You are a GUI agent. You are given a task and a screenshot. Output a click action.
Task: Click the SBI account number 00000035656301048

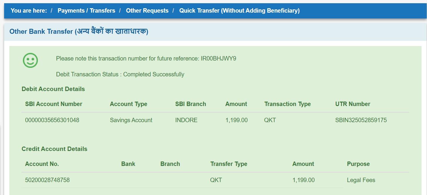(x=52, y=120)
